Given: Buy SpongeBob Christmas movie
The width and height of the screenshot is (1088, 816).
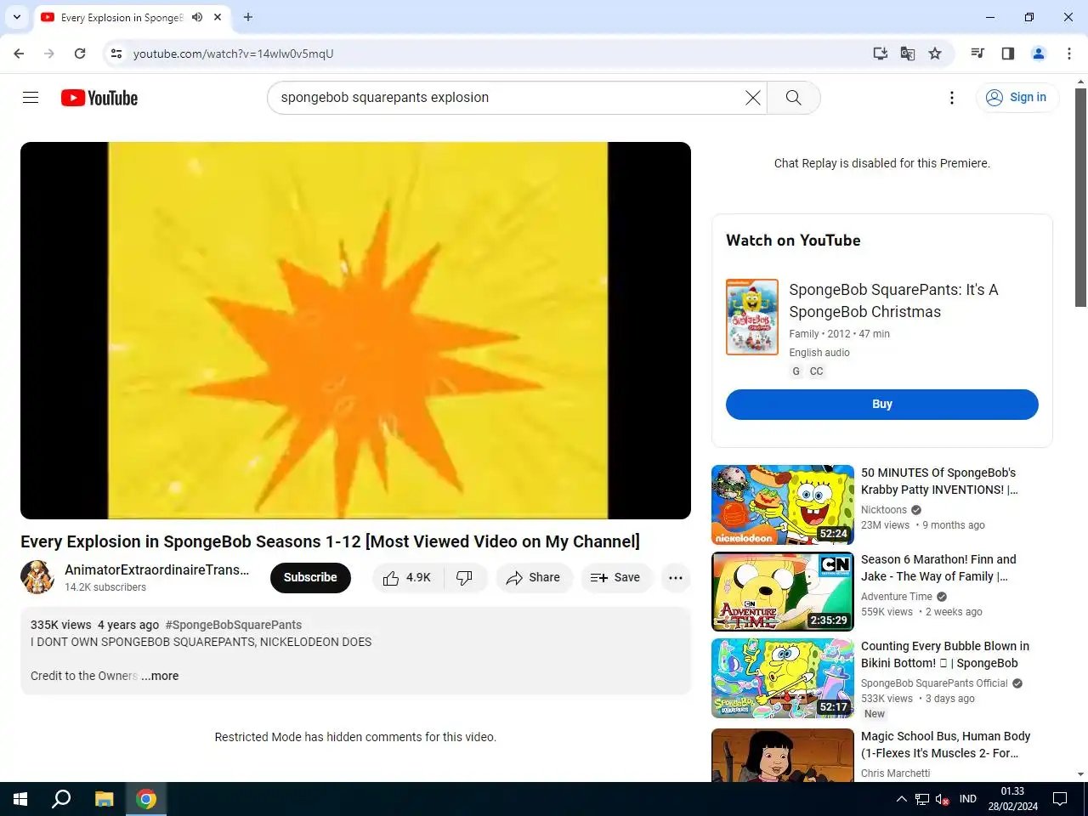Looking at the screenshot, I should point(881,405).
